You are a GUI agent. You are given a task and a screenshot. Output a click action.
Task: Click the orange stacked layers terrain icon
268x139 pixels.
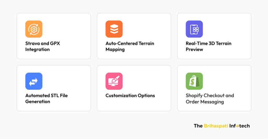click(x=114, y=29)
